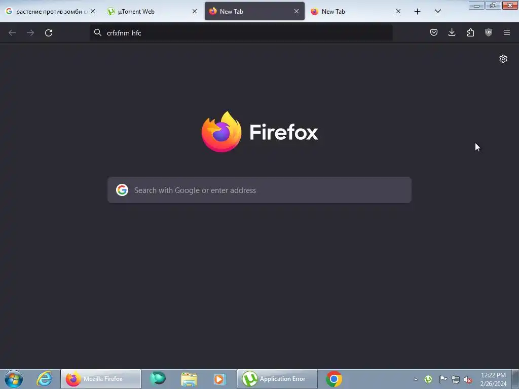Click the Firefox logo on the page
Screen dimensions: 519x389
tap(260, 132)
